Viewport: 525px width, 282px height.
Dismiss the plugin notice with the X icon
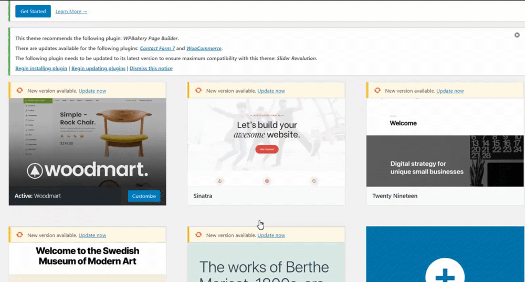coord(517,35)
